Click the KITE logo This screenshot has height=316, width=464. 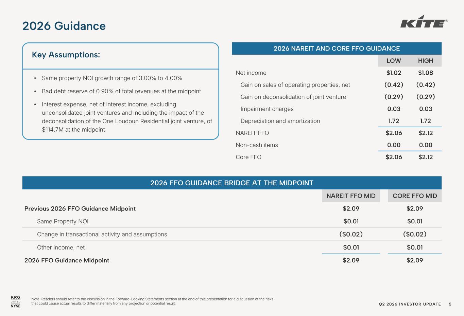click(424, 21)
